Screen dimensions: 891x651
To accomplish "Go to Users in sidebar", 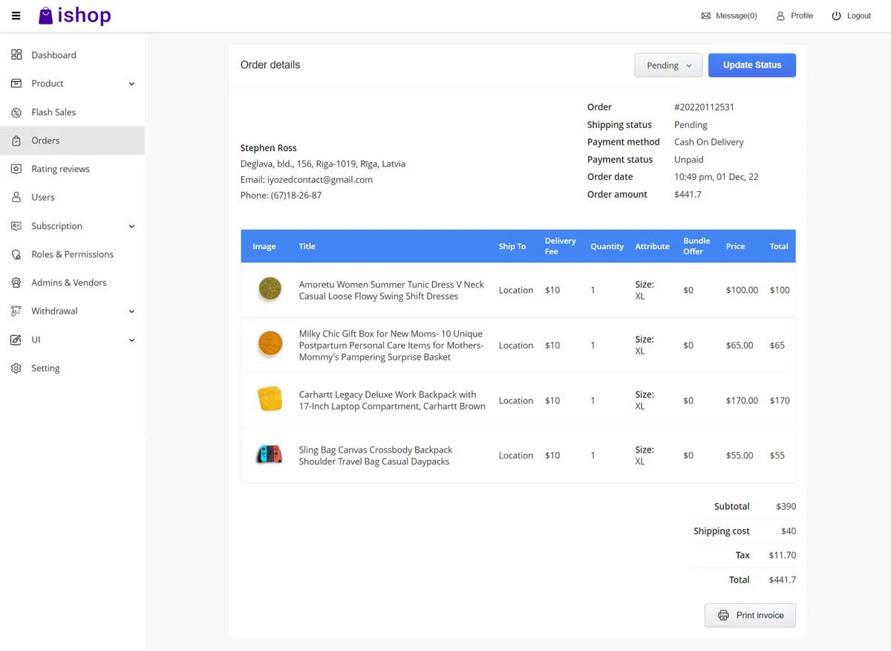I will [43, 197].
